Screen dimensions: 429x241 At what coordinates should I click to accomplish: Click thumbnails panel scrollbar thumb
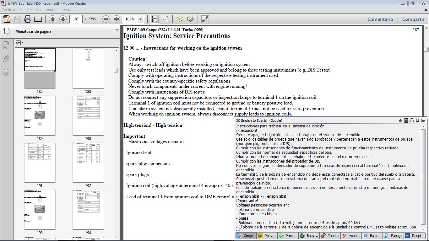[x=116, y=70]
